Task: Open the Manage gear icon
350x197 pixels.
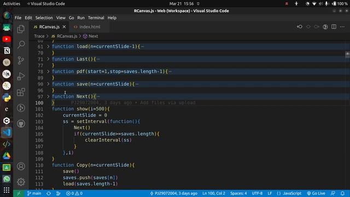Action: tap(21, 182)
